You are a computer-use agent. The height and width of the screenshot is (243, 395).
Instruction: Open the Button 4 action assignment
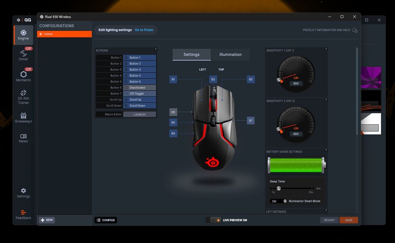click(x=139, y=75)
